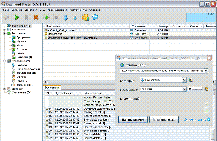
Task: Click the download list's left scroll arrow
Action: pos(46,82)
